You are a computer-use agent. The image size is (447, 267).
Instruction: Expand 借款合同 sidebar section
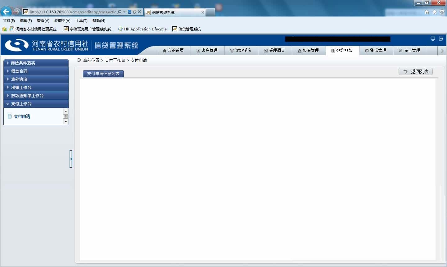click(x=36, y=71)
